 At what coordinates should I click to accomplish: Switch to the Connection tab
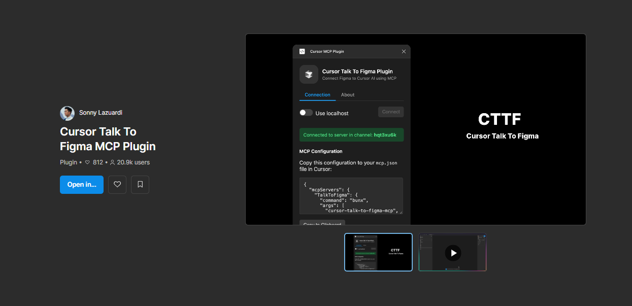pyautogui.click(x=317, y=95)
